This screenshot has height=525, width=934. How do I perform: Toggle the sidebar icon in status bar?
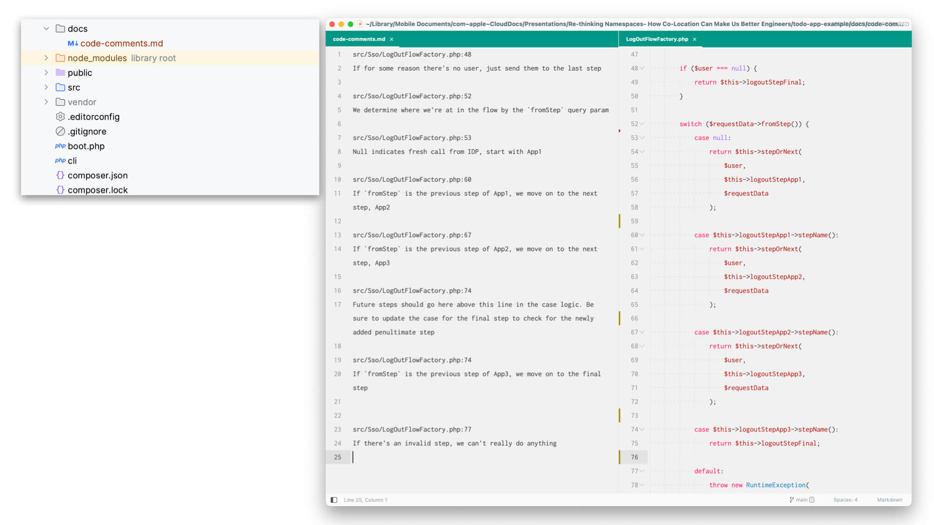334,500
